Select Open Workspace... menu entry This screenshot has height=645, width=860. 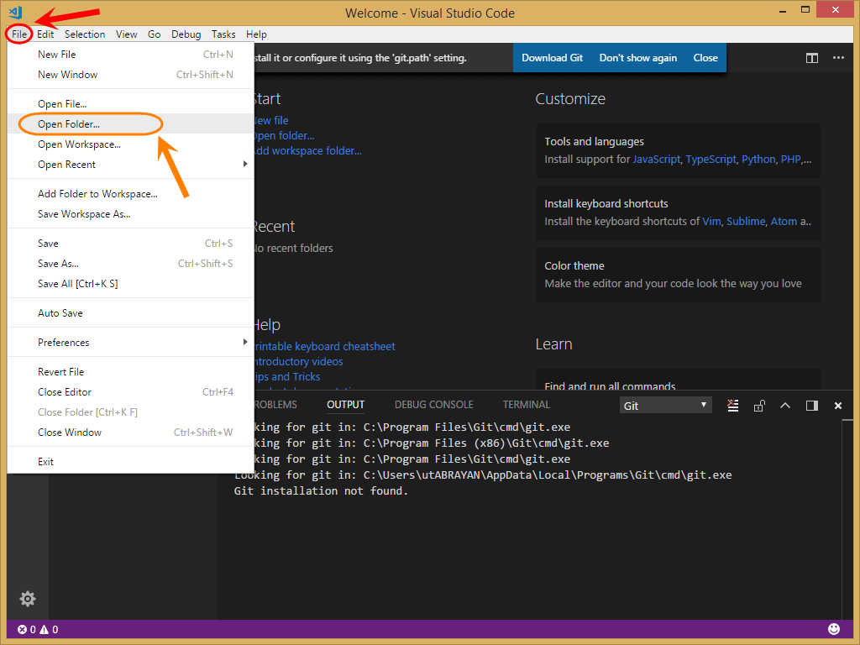click(130, 144)
